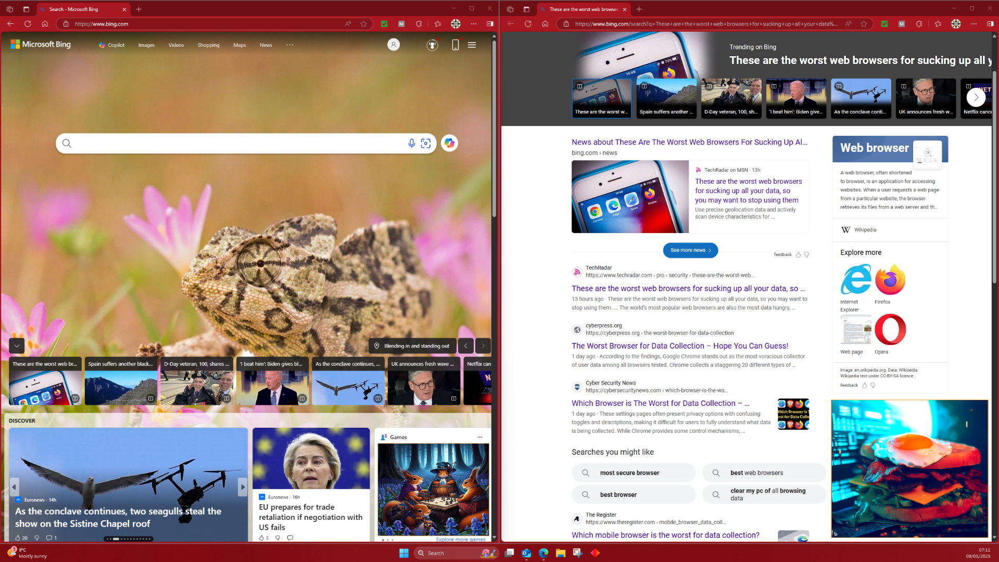Click the Bing sign-in profile icon
The width and height of the screenshot is (999, 562).
tap(394, 45)
